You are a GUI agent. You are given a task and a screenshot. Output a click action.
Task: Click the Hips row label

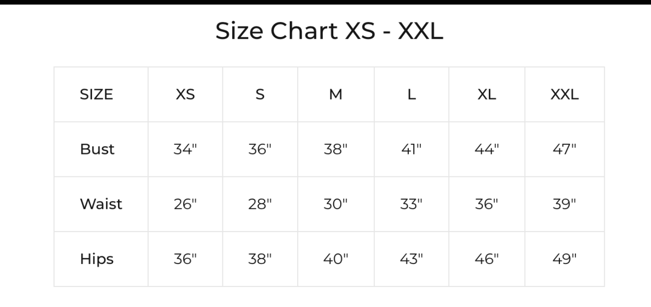point(97,259)
